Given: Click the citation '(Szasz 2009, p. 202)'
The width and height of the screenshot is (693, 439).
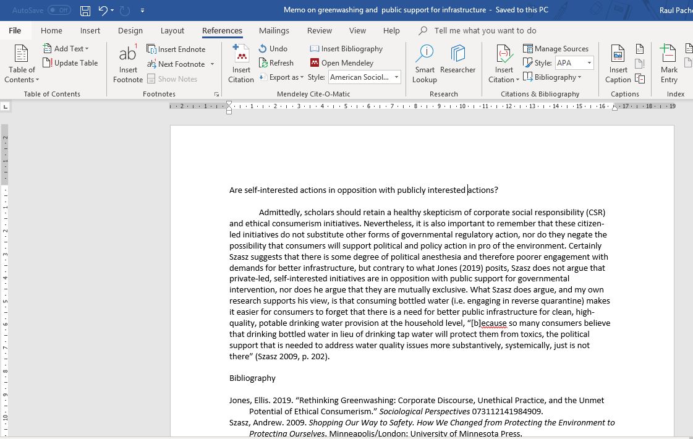Looking at the screenshot, I should point(292,356).
